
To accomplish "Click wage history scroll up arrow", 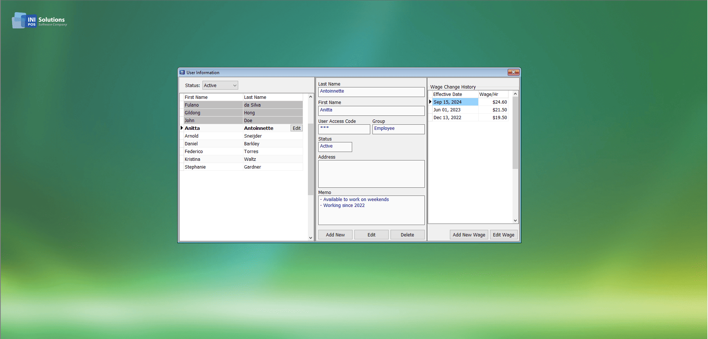I will (516, 94).
